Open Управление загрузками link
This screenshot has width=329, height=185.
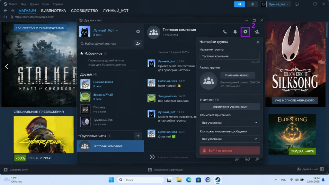165,170
